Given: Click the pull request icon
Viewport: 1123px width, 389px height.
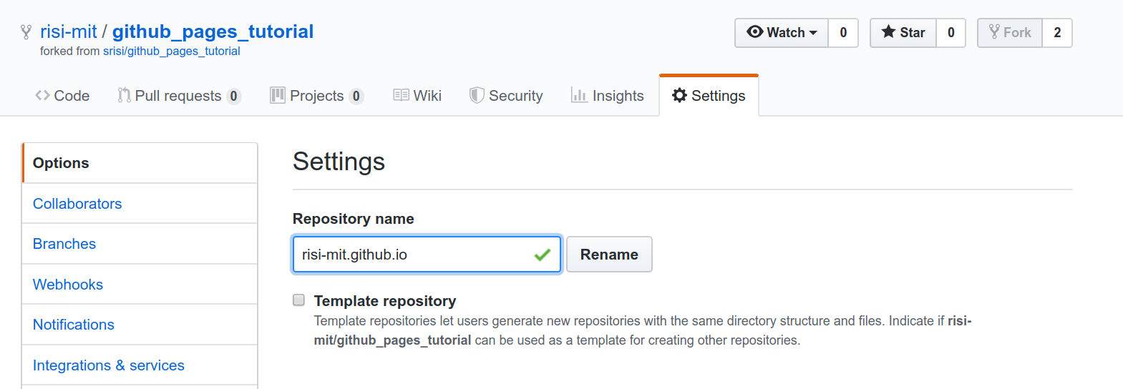Looking at the screenshot, I should [x=124, y=95].
